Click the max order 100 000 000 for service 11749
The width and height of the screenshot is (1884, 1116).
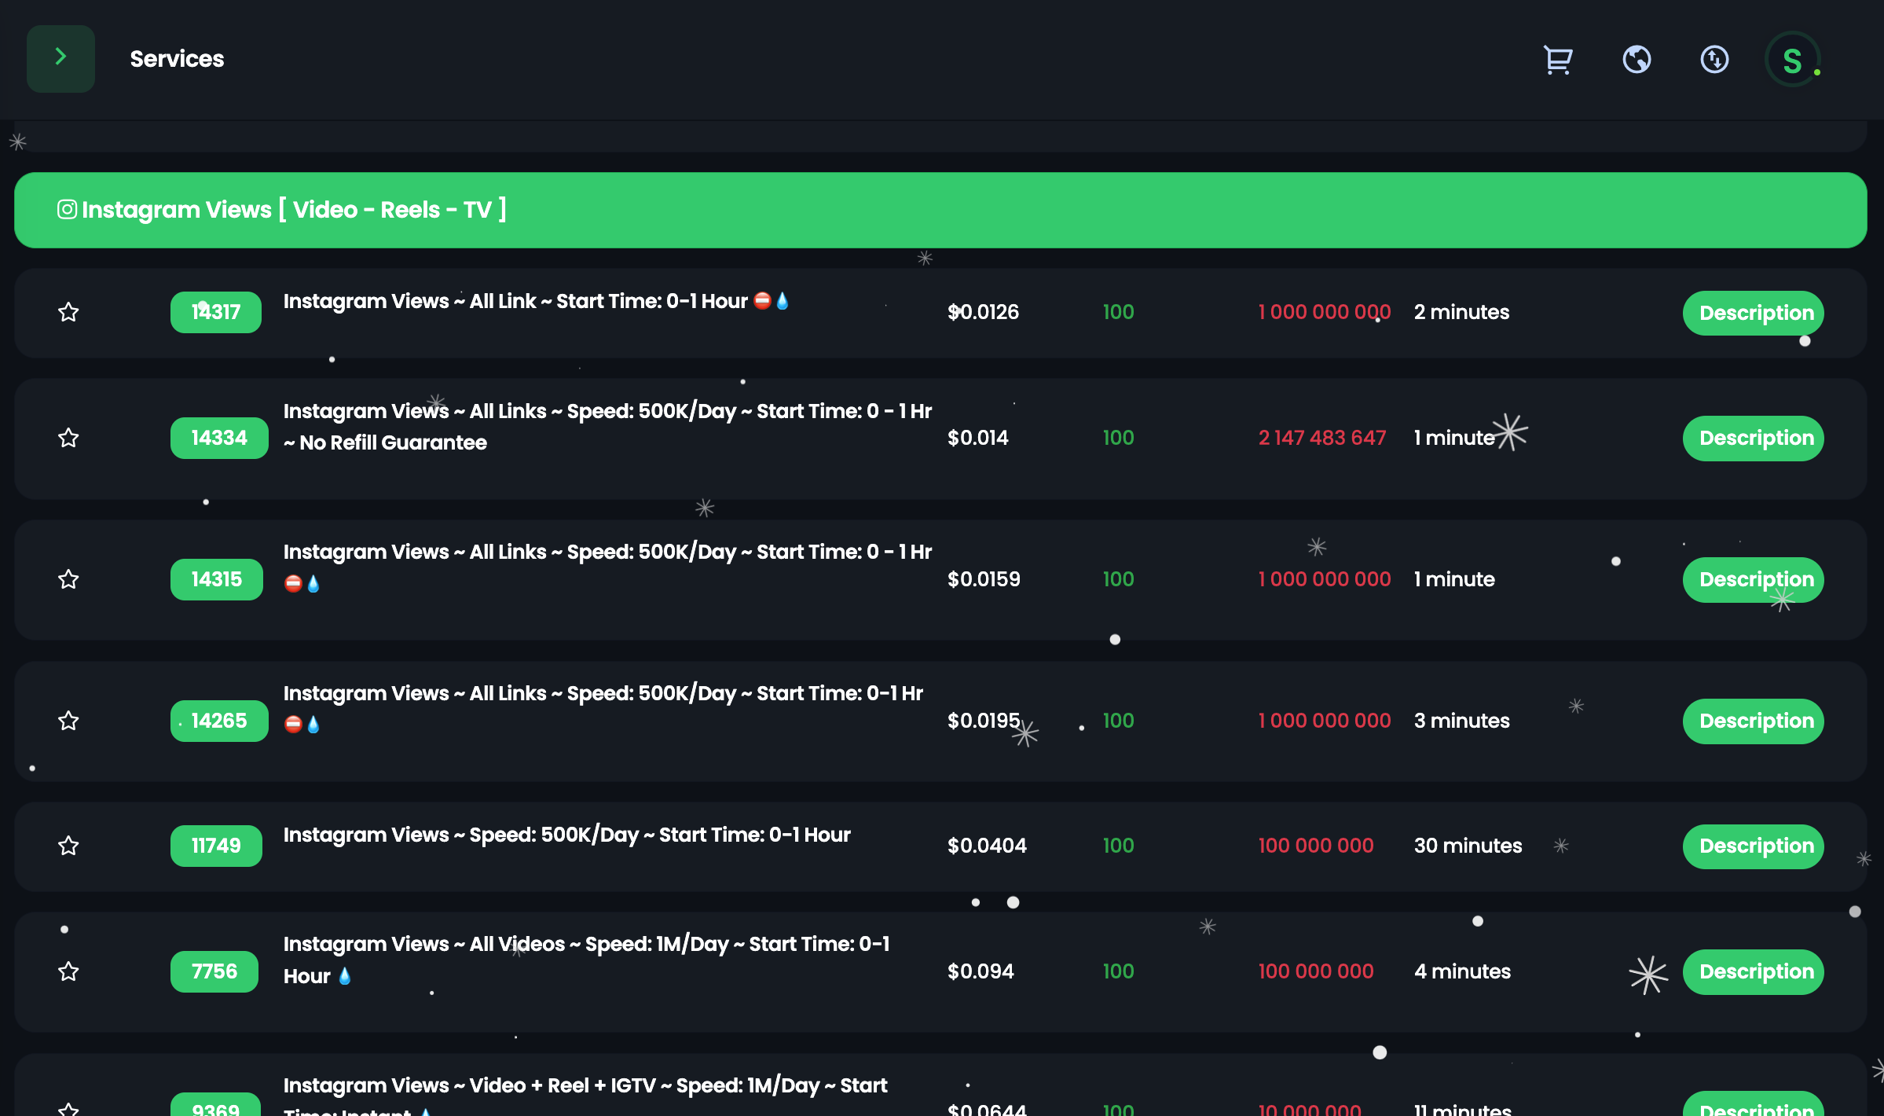[x=1316, y=846]
